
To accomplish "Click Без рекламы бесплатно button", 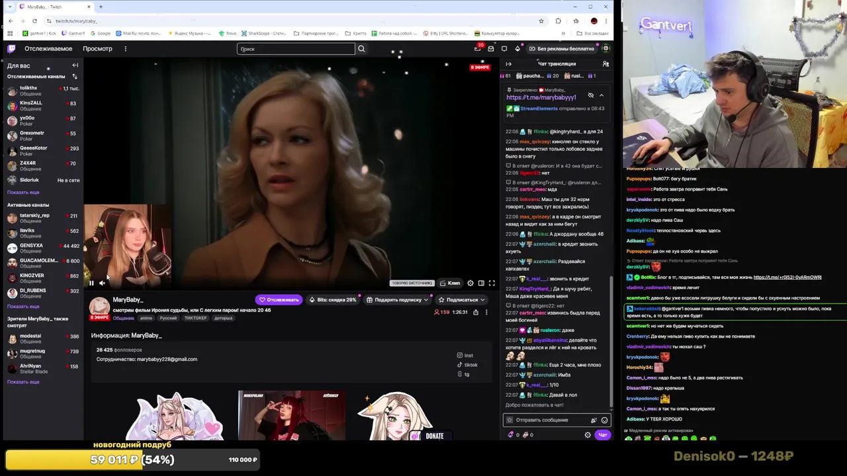I will [562, 48].
